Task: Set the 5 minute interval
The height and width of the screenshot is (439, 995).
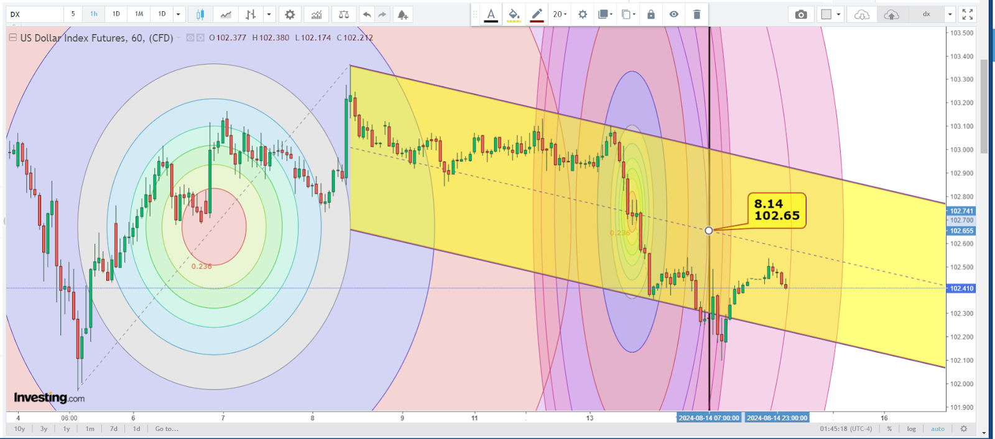Action: point(73,14)
